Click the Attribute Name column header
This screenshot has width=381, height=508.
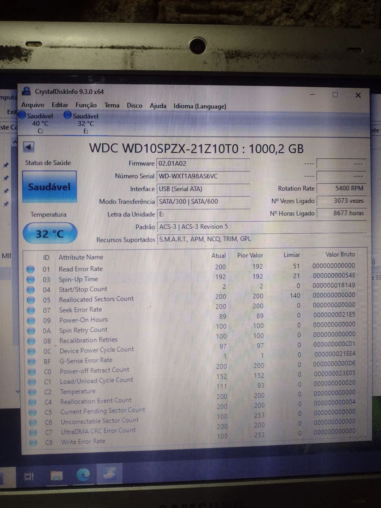[x=81, y=257]
